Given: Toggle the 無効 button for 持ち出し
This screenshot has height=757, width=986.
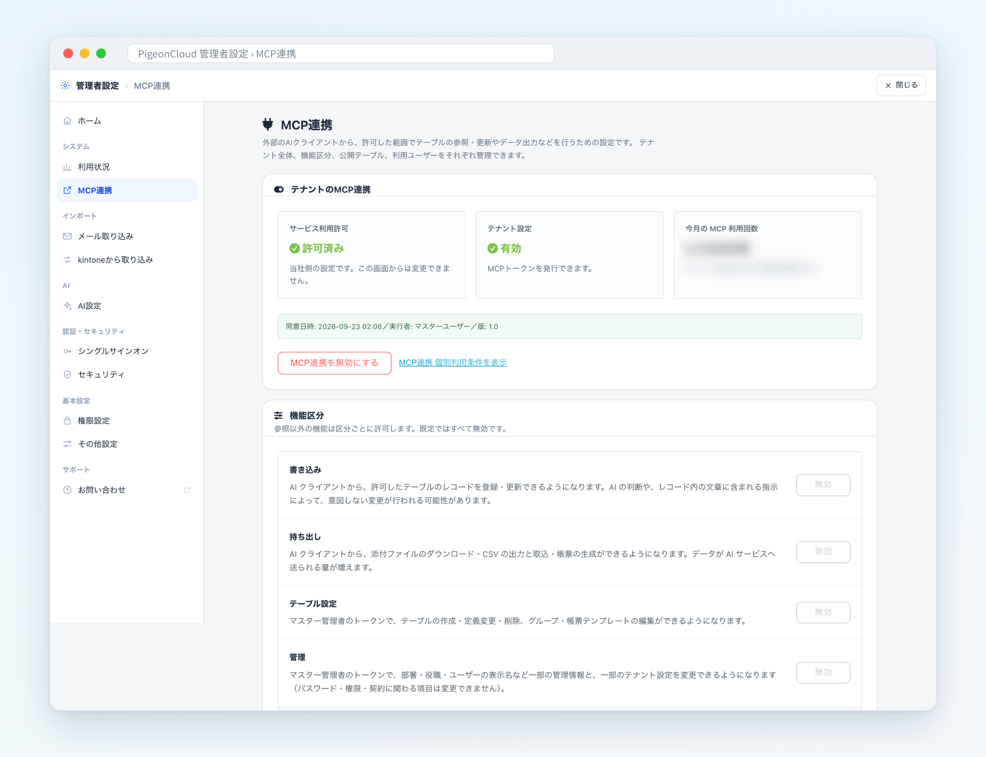Looking at the screenshot, I should pyautogui.click(x=823, y=551).
